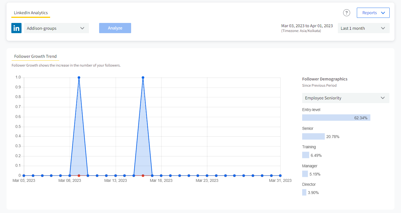Click the Entry-level percentage bar
This screenshot has height=213, width=401.
pos(336,117)
